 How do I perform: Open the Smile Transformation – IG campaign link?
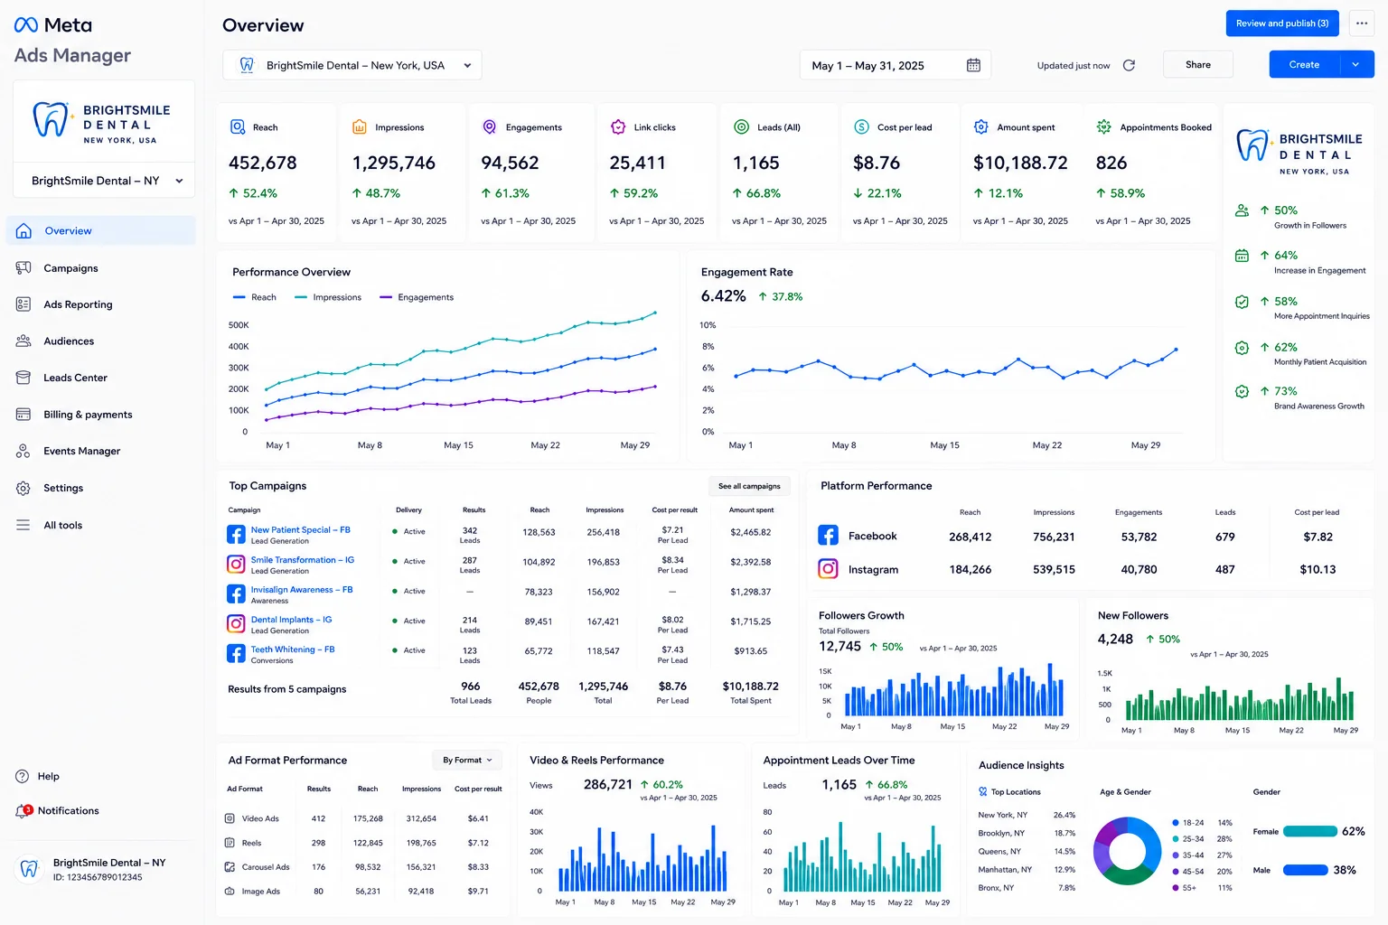click(302, 560)
